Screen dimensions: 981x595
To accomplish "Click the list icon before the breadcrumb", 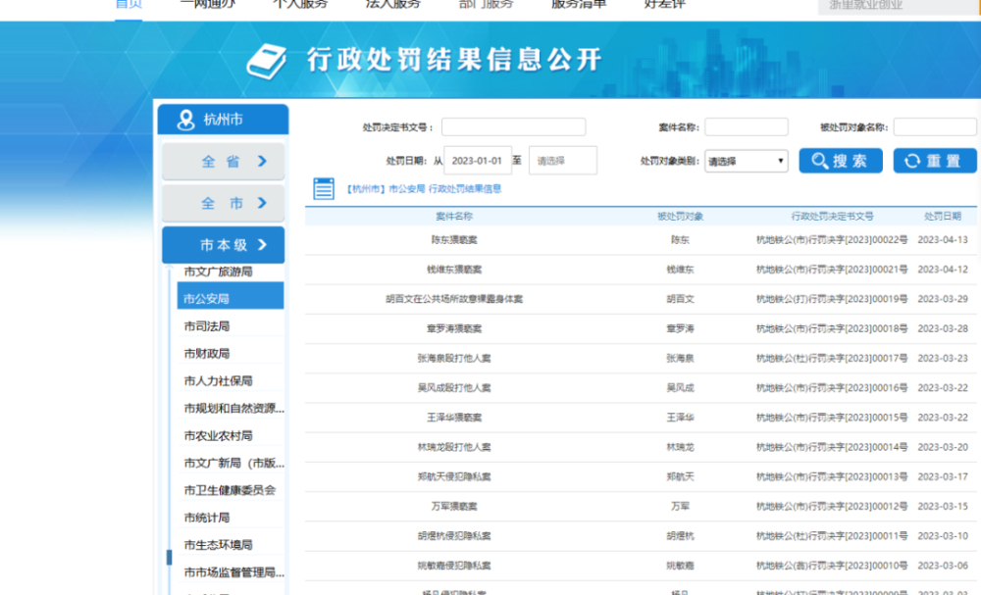I will pos(324,188).
